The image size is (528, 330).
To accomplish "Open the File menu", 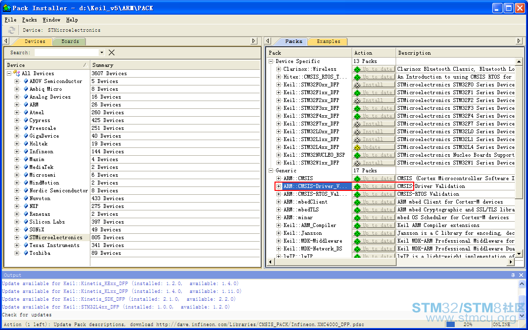I will coord(10,20).
